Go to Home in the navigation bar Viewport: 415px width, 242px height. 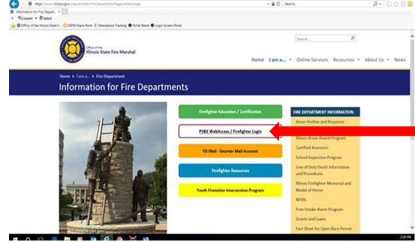(x=257, y=59)
